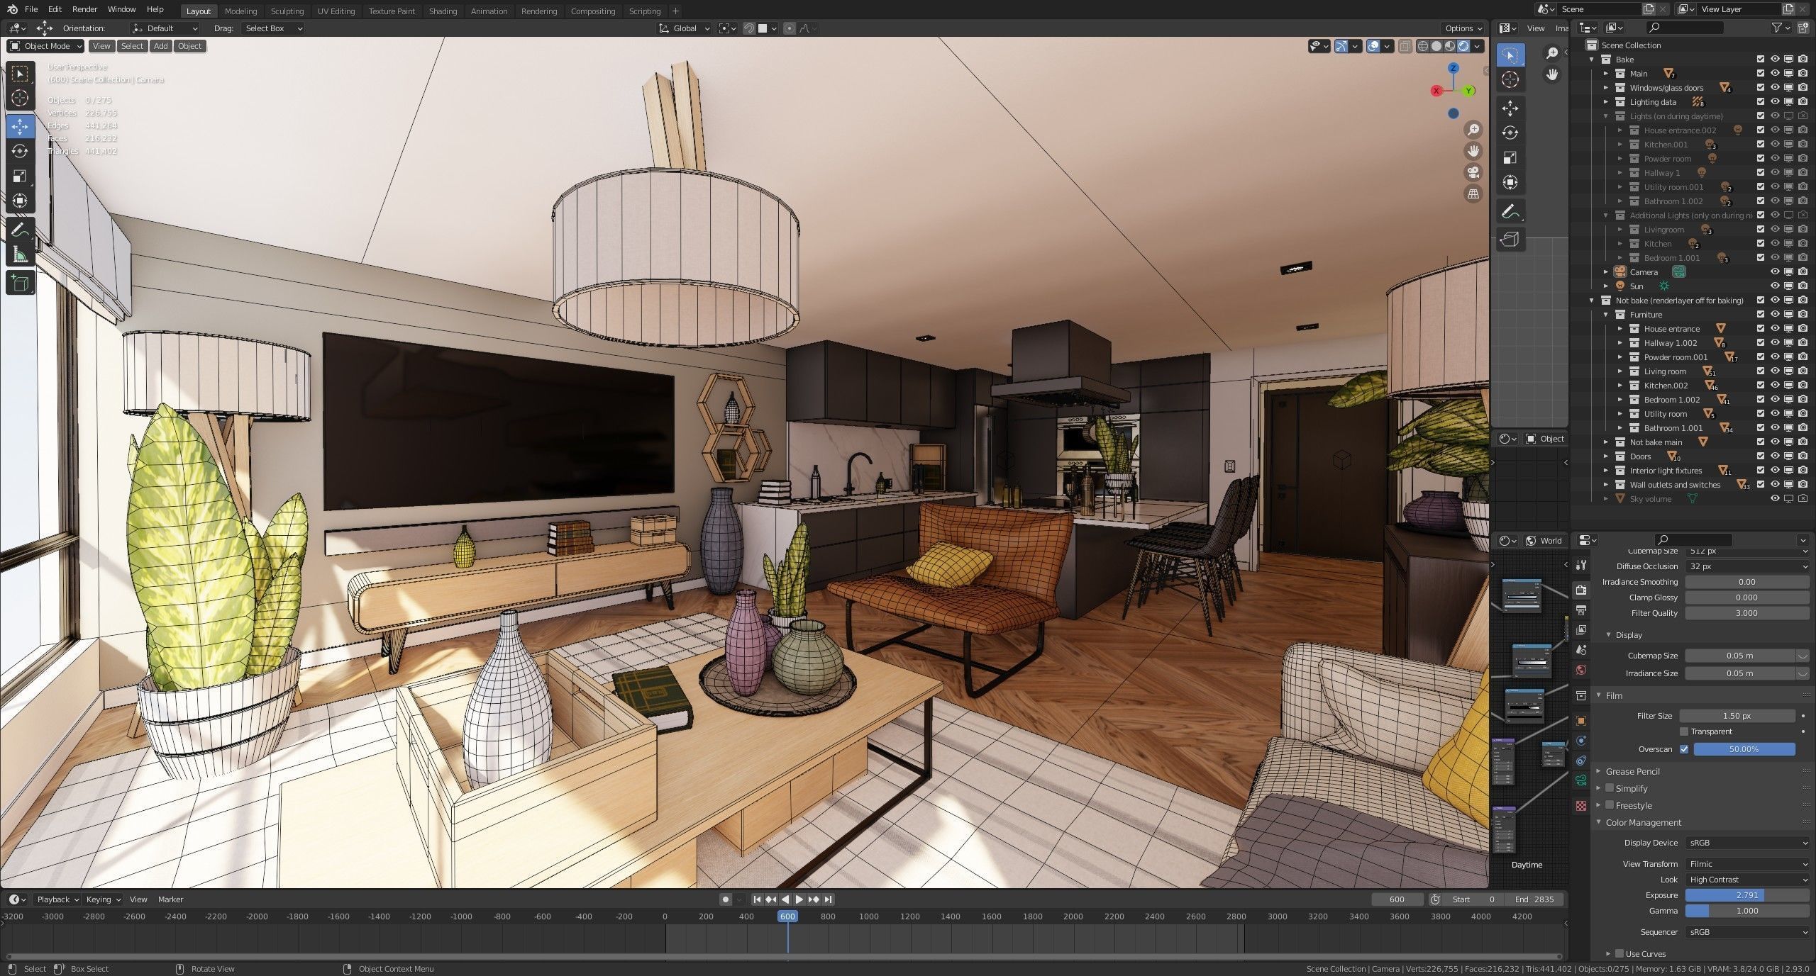Select the Add Cube tool in 3D viewport
Screen dimensions: 1816x976
[x=20, y=283]
